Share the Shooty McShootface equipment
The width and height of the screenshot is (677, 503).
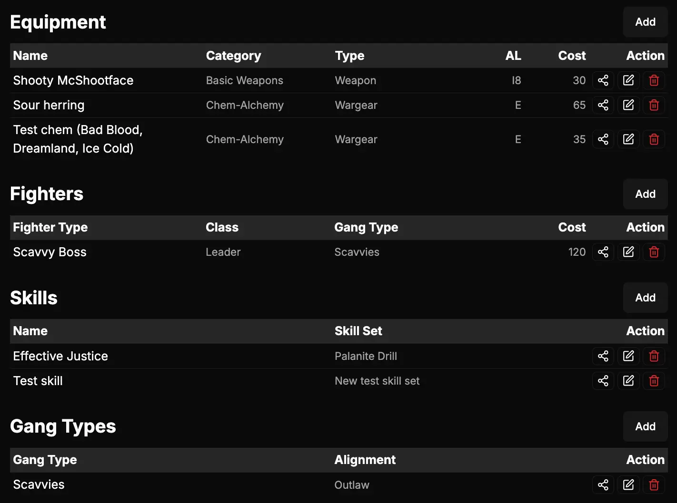(x=603, y=80)
